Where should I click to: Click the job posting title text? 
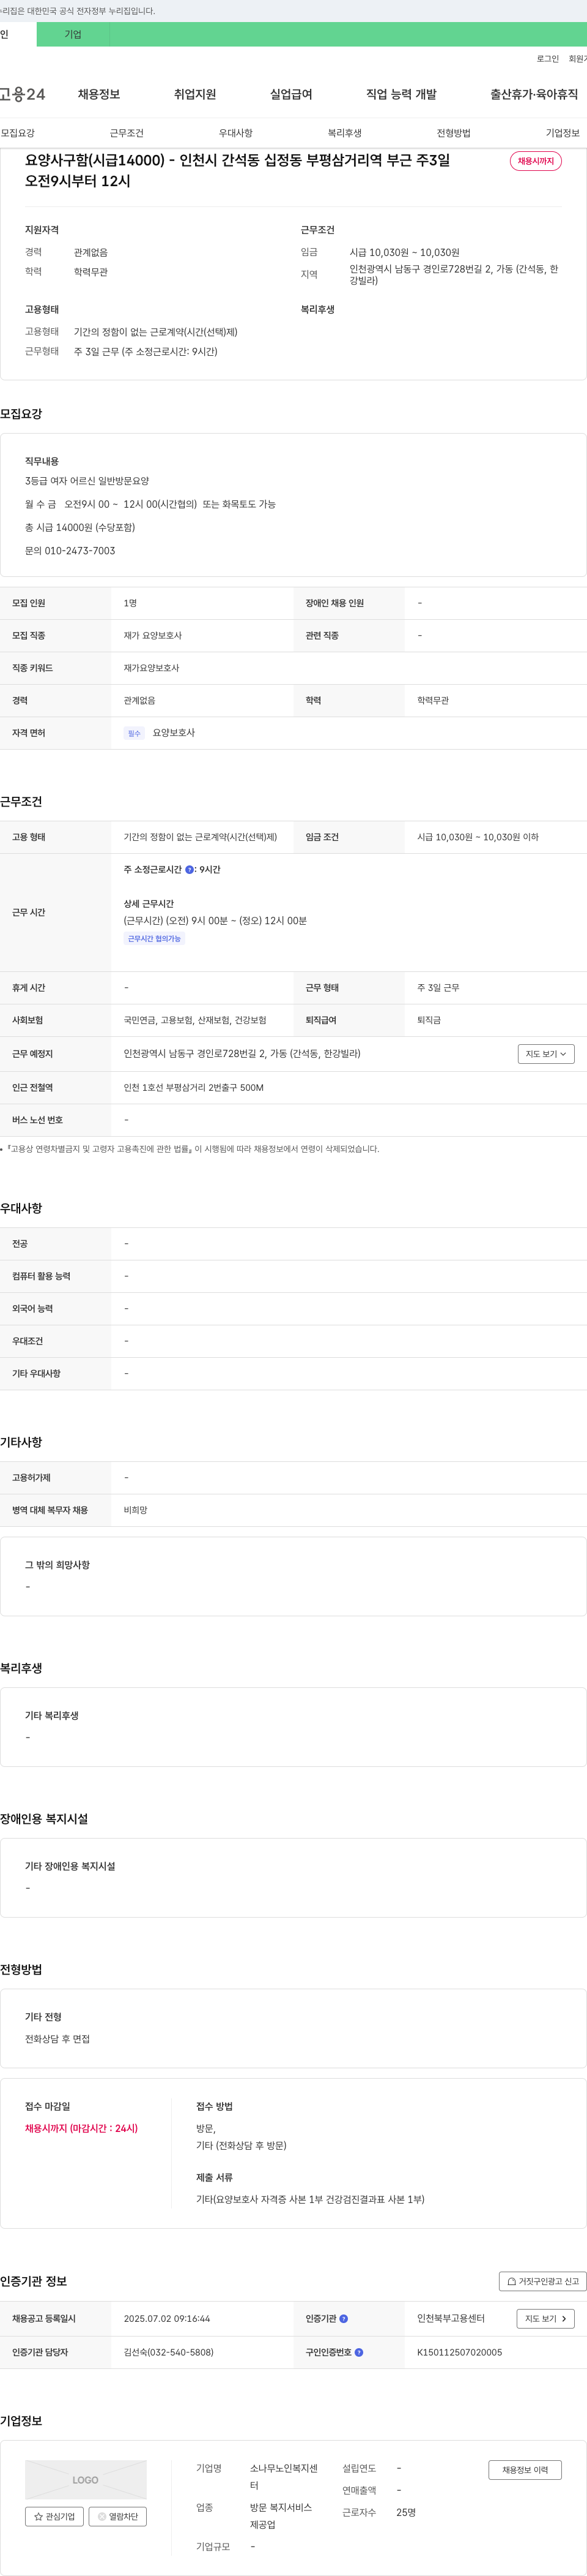(238, 170)
